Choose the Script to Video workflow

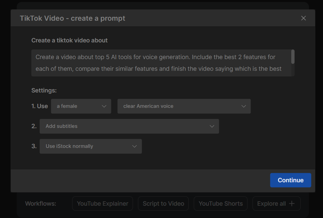[x=163, y=204]
